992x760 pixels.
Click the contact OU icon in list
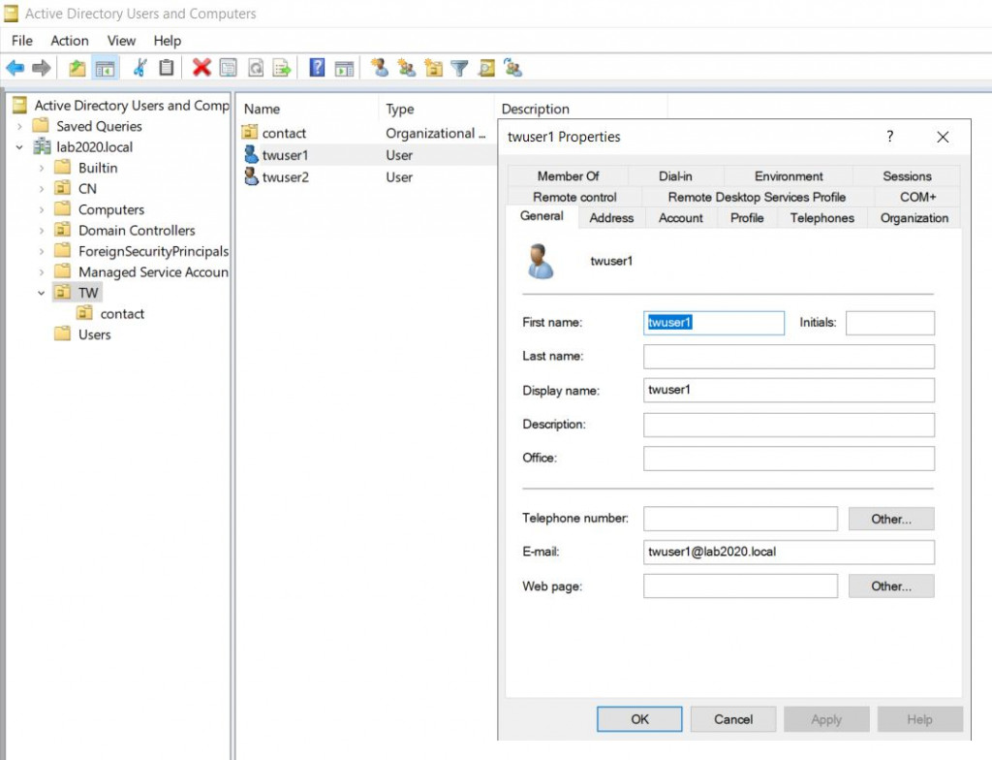tap(250, 133)
